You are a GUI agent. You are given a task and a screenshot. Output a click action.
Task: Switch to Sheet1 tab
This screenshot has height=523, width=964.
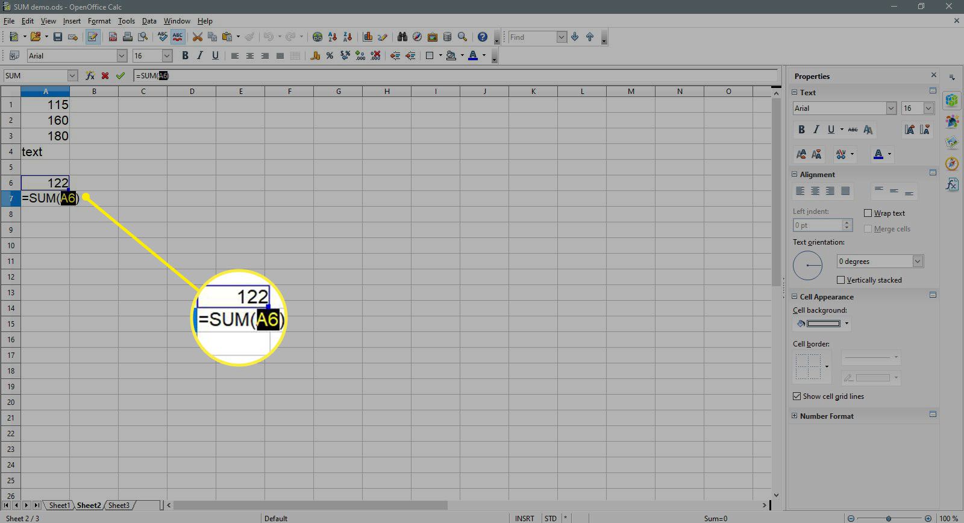59,506
